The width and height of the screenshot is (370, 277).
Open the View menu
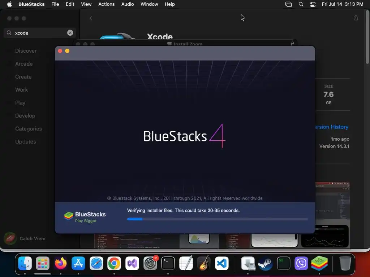[86, 4]
